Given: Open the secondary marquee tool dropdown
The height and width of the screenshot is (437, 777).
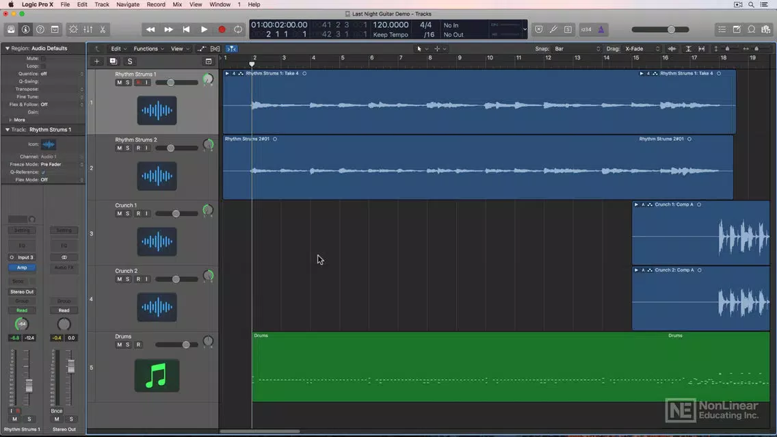Looking at the screenshot, I should point(440,49).
